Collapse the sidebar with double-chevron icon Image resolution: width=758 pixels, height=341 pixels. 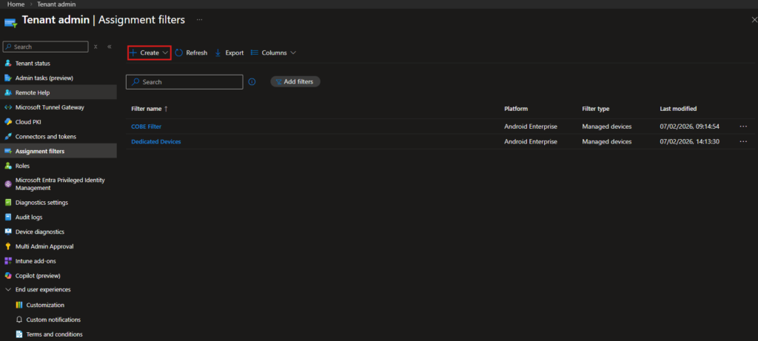tap(110, 47)
